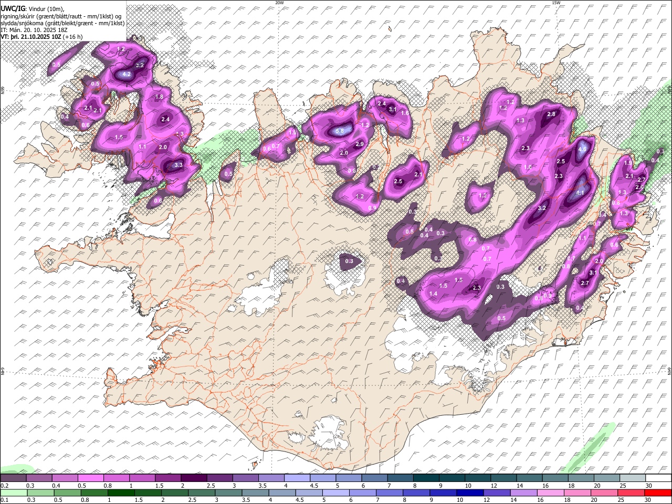Pick the 30 bright red swatch, lower legend row
The width and height of the screenshot is (672, 504).
[x=658, y=492]
